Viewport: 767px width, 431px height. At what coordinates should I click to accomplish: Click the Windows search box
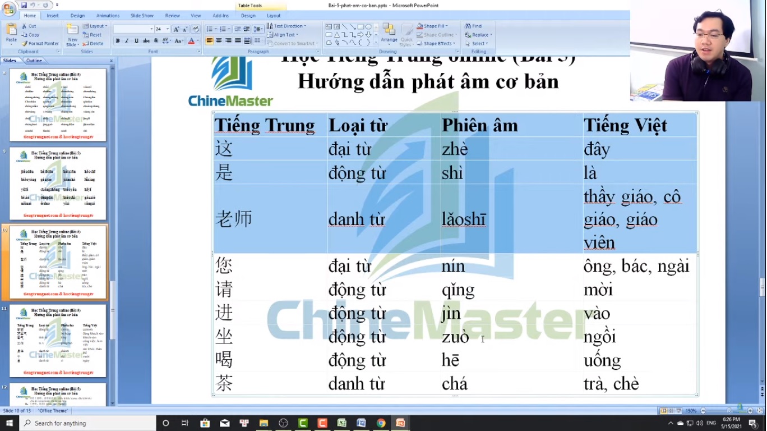click(x=88, y=423)
